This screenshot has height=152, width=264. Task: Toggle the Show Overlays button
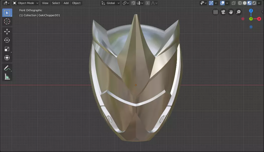click(222, 3)
